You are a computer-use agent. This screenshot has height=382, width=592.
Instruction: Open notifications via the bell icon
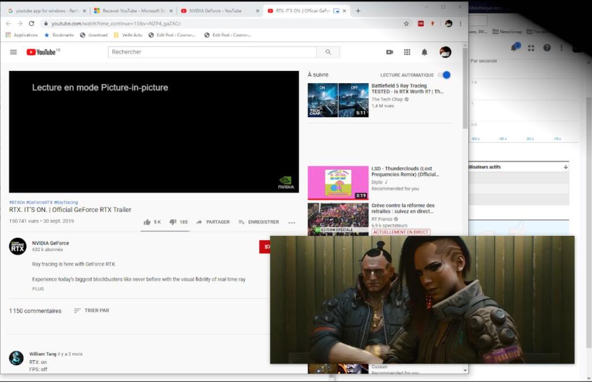[424, 52]
